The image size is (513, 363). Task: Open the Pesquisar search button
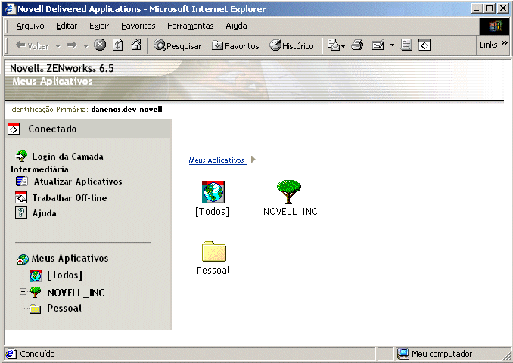click(177, 45)
